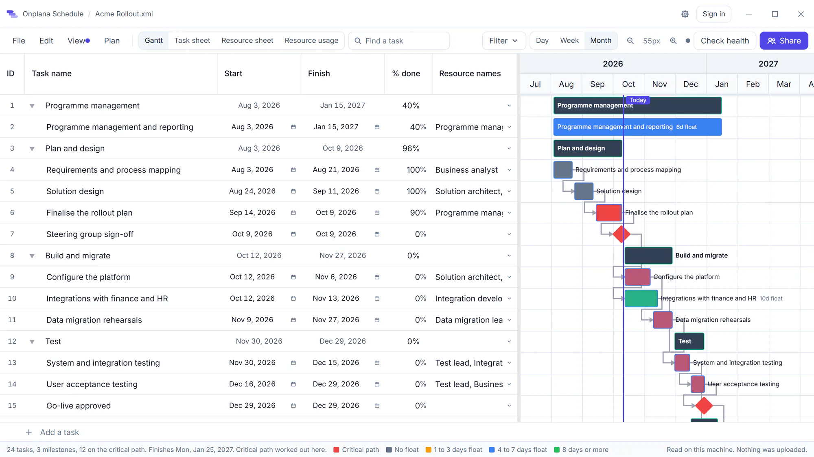
Task: Open start date calendar for Programme management and reporting
Action: (293, 127)
